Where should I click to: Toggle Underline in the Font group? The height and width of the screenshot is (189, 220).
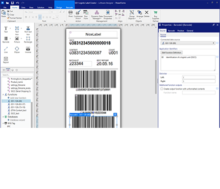(33, 17)
